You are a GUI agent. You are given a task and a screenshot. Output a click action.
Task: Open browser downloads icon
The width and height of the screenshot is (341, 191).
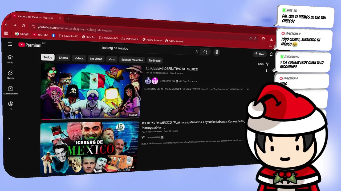tap(271, 39)
